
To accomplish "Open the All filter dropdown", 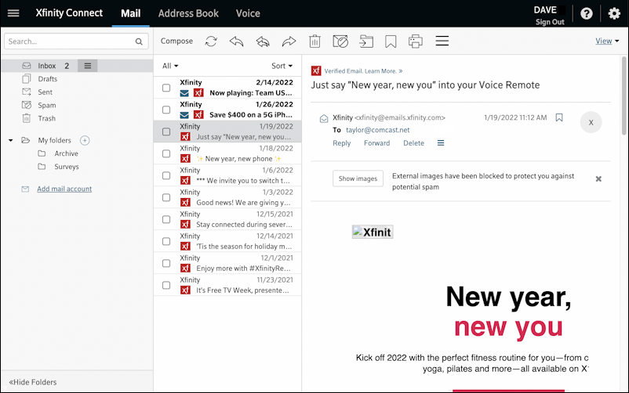I will (x=170, y=66).
